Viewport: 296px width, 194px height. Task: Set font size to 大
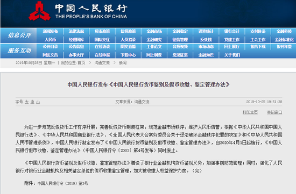pyautogui.click(x=26, y=102)
